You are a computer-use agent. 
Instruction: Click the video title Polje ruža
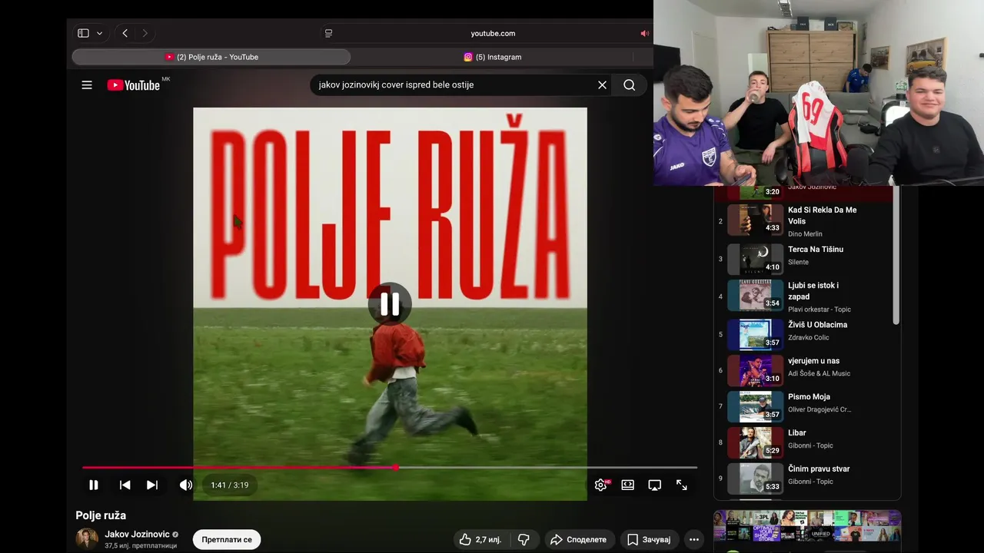101,515
